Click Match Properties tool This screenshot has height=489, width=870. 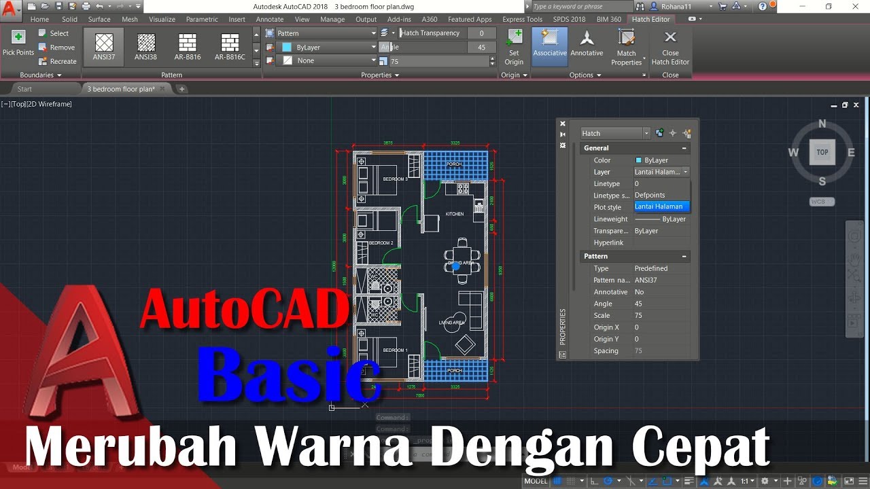[626, 48]
